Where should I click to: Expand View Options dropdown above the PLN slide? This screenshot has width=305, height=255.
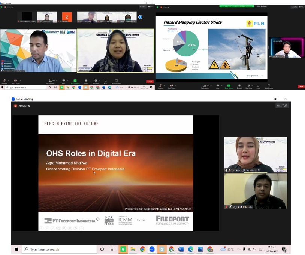click(262, 6)
